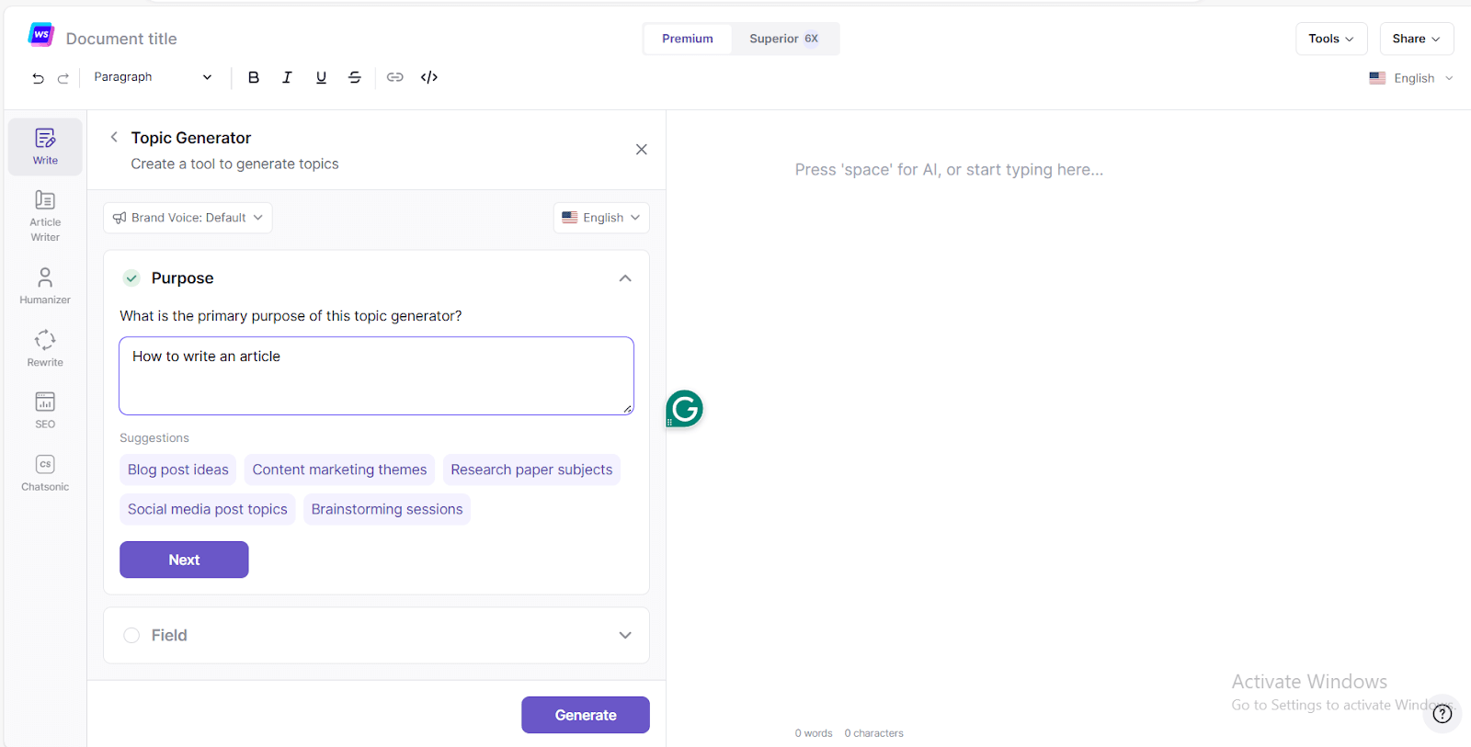This screenshot has width=1471, height=747.
Task: Open Chatsonic from the sidebar
Action: click(x=45, y=472)
